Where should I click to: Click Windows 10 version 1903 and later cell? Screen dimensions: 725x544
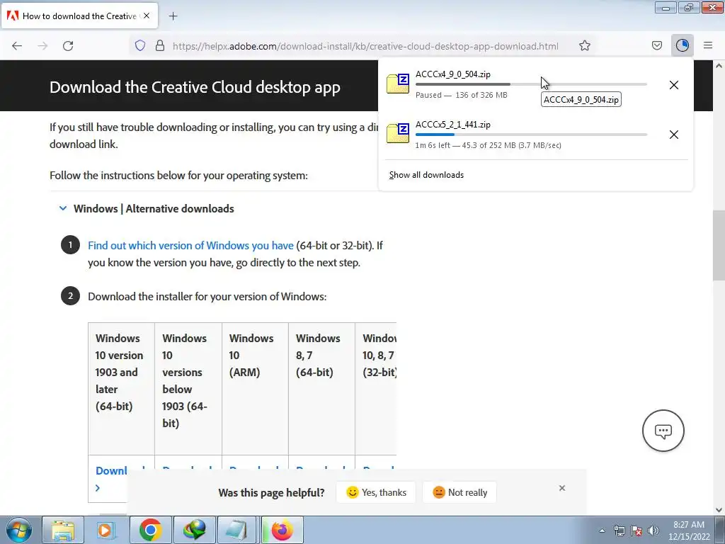pos(121,389)
